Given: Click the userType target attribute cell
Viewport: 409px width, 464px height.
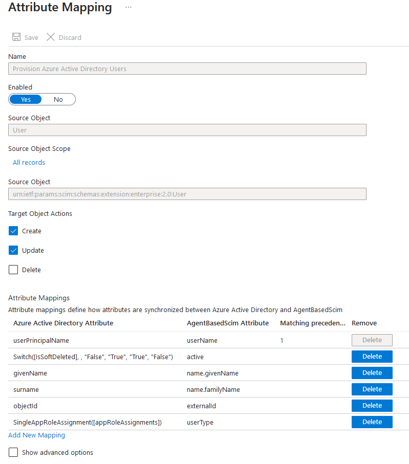Looking at the screenshot, I should coord(200,423).
